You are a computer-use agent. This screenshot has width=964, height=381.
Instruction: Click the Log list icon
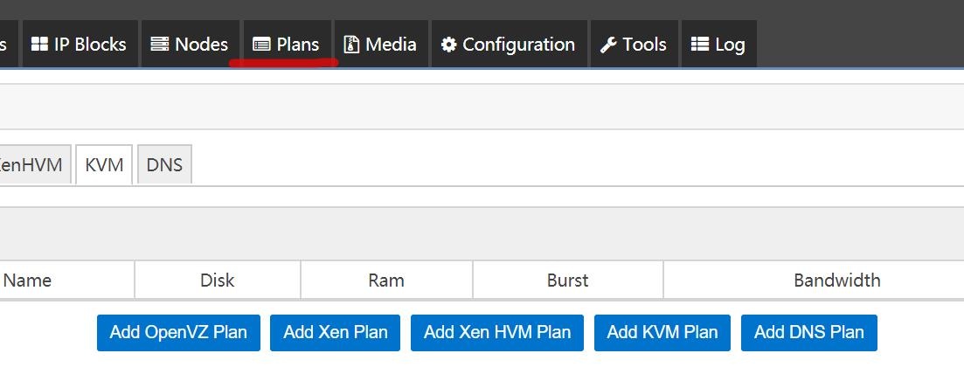(700, 45)
